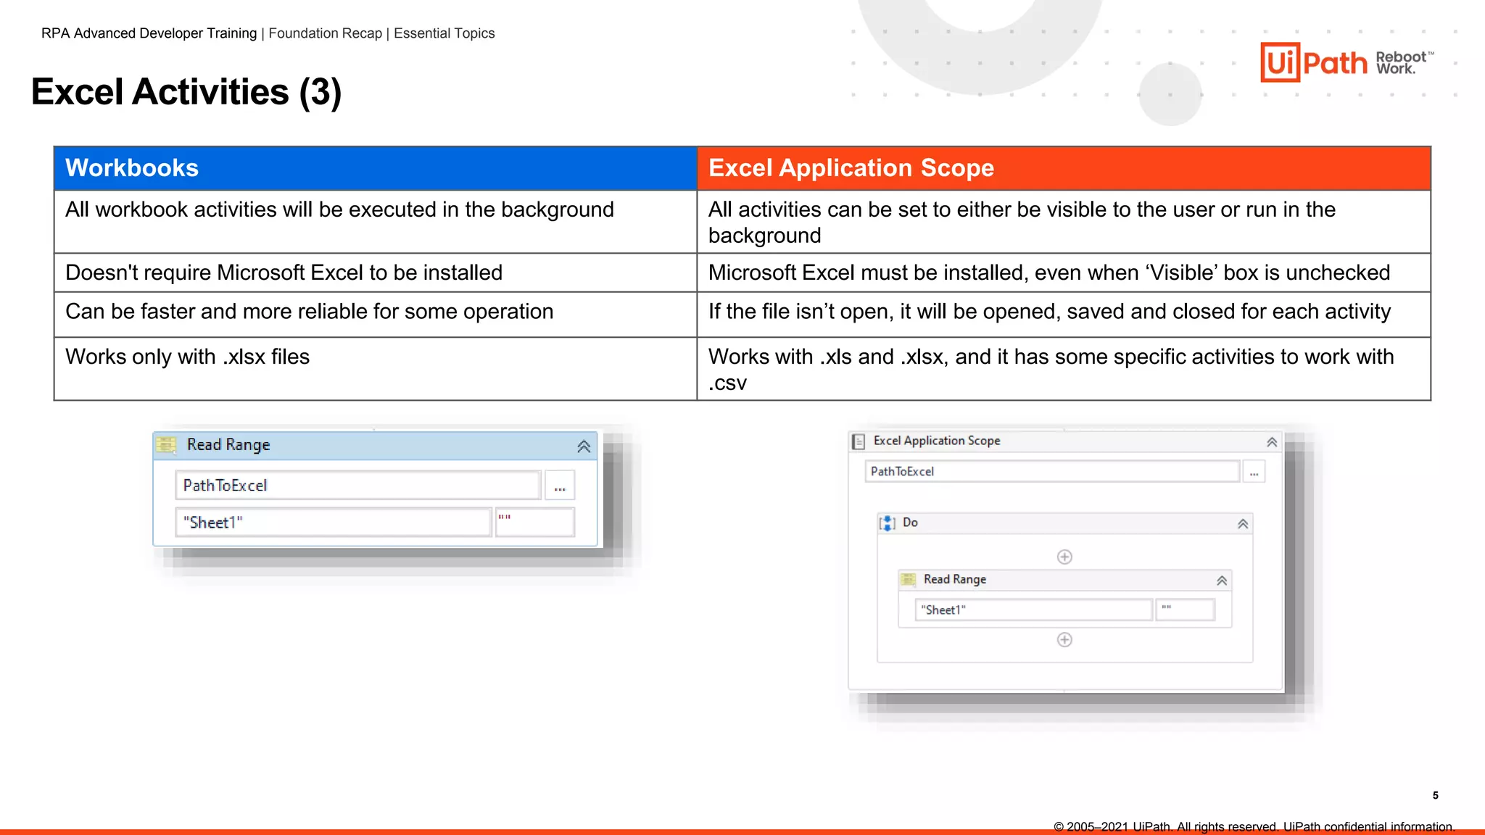Click "Doesn't require Microsoft Excel to be installed" cell

(376, 273)
